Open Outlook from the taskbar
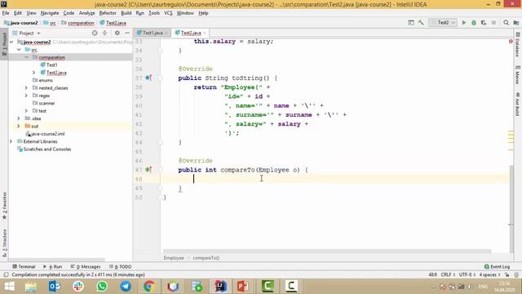The width and height of the screenshot is (522, 294). pos(55,286)
